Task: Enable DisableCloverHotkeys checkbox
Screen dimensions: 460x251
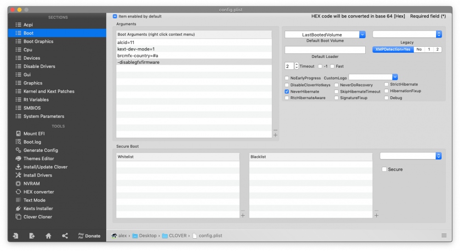Action: click(x=287, y=85)
